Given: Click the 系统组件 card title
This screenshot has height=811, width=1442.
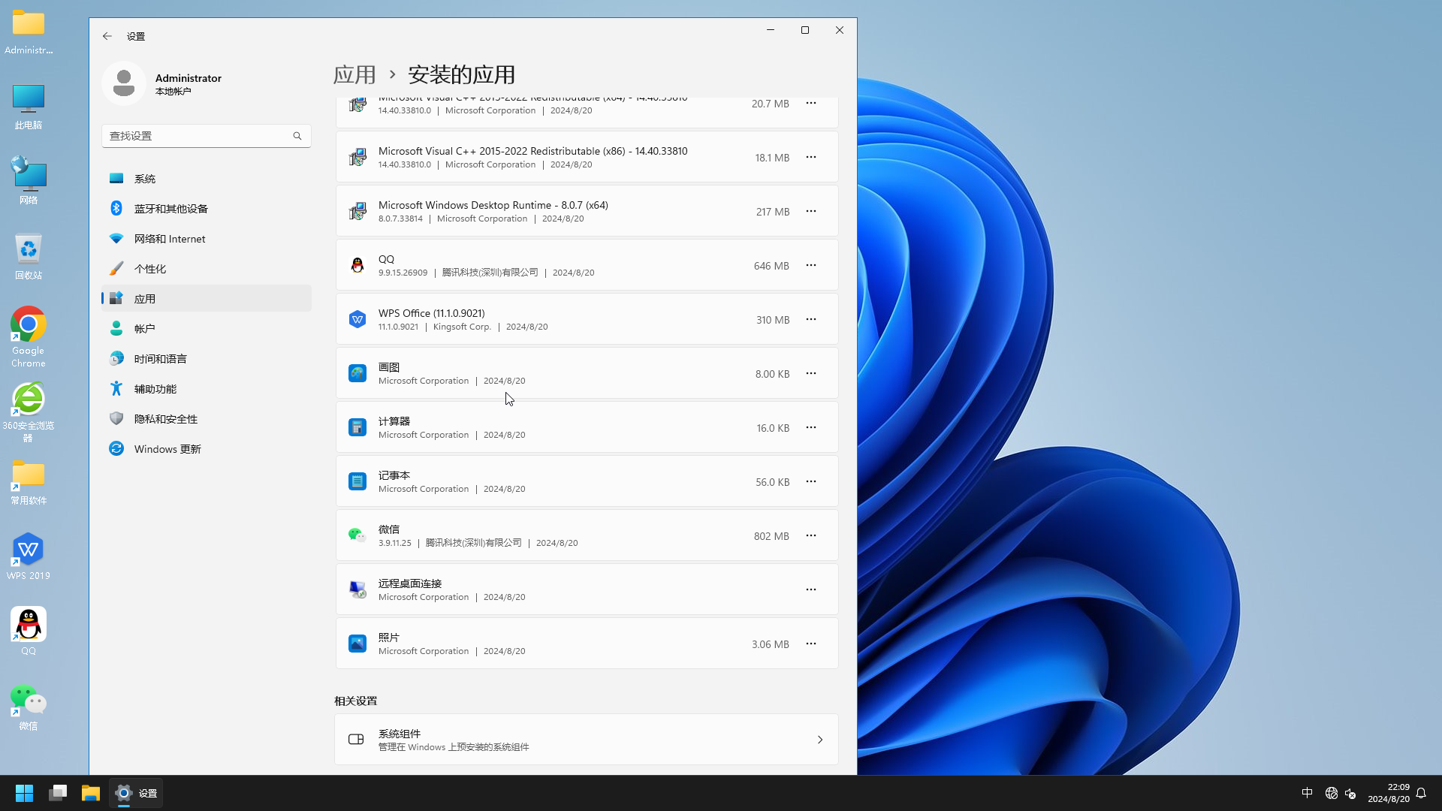Looking at the screenshot, I should point(400,734).
